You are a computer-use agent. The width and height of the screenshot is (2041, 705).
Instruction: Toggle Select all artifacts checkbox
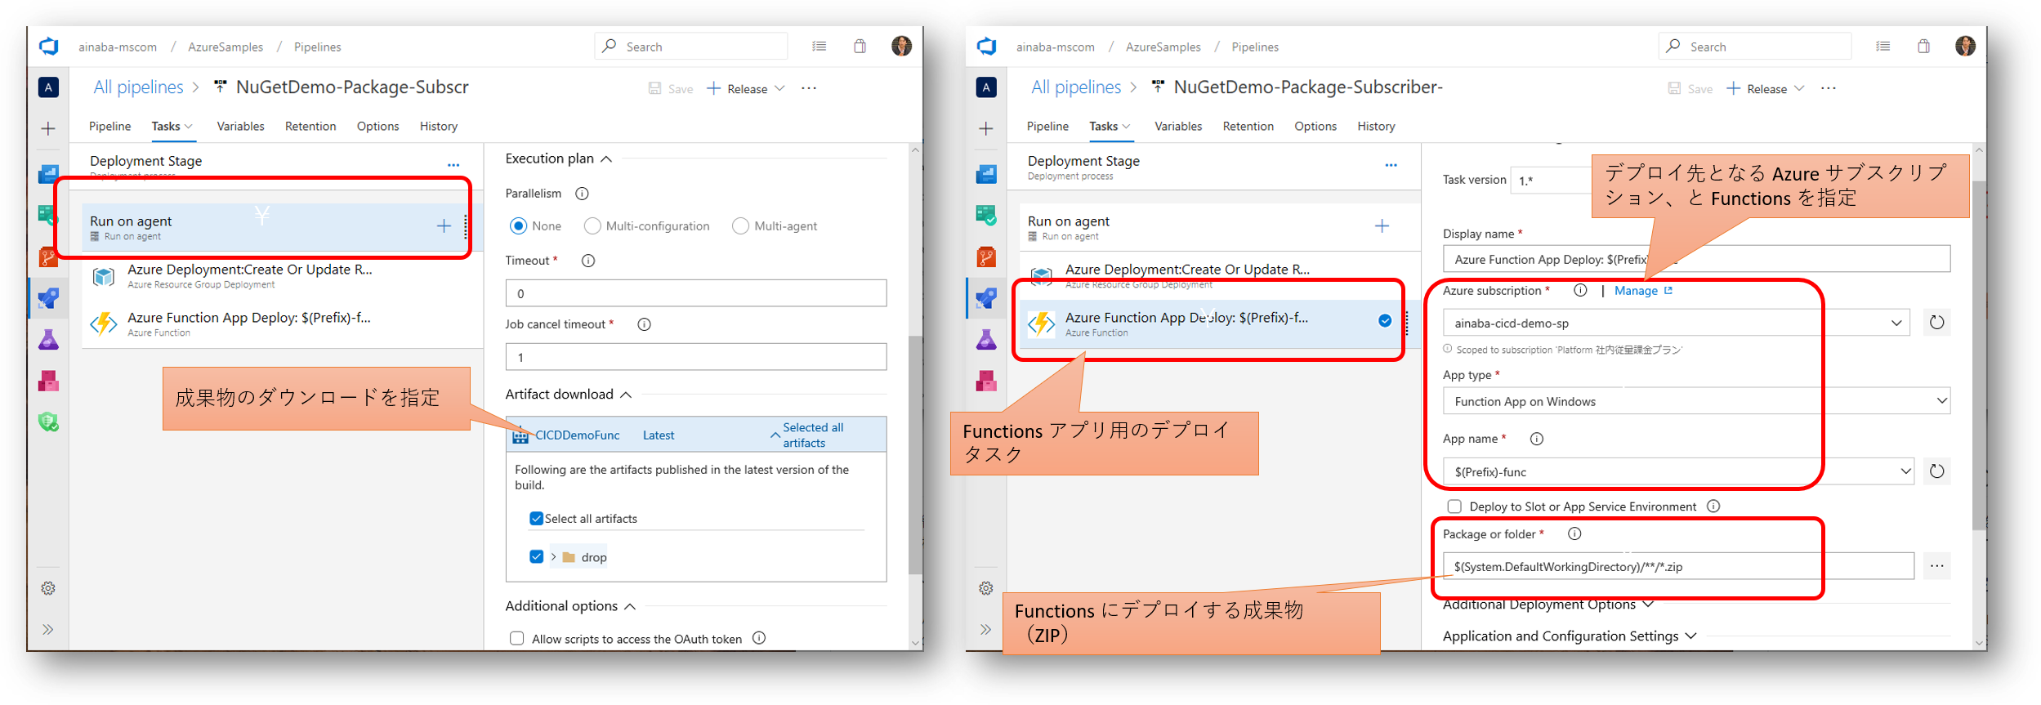tap(536, 519)
